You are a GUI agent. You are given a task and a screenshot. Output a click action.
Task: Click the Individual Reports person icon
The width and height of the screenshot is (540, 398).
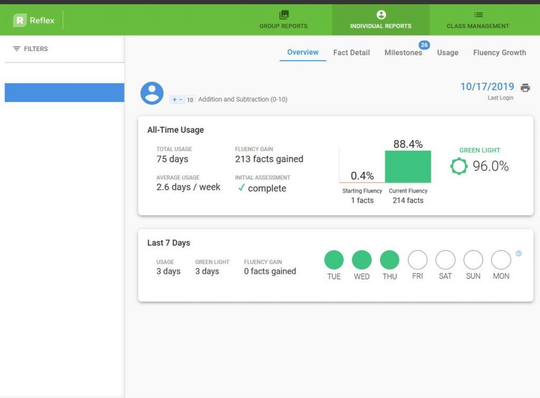(381, 14)
